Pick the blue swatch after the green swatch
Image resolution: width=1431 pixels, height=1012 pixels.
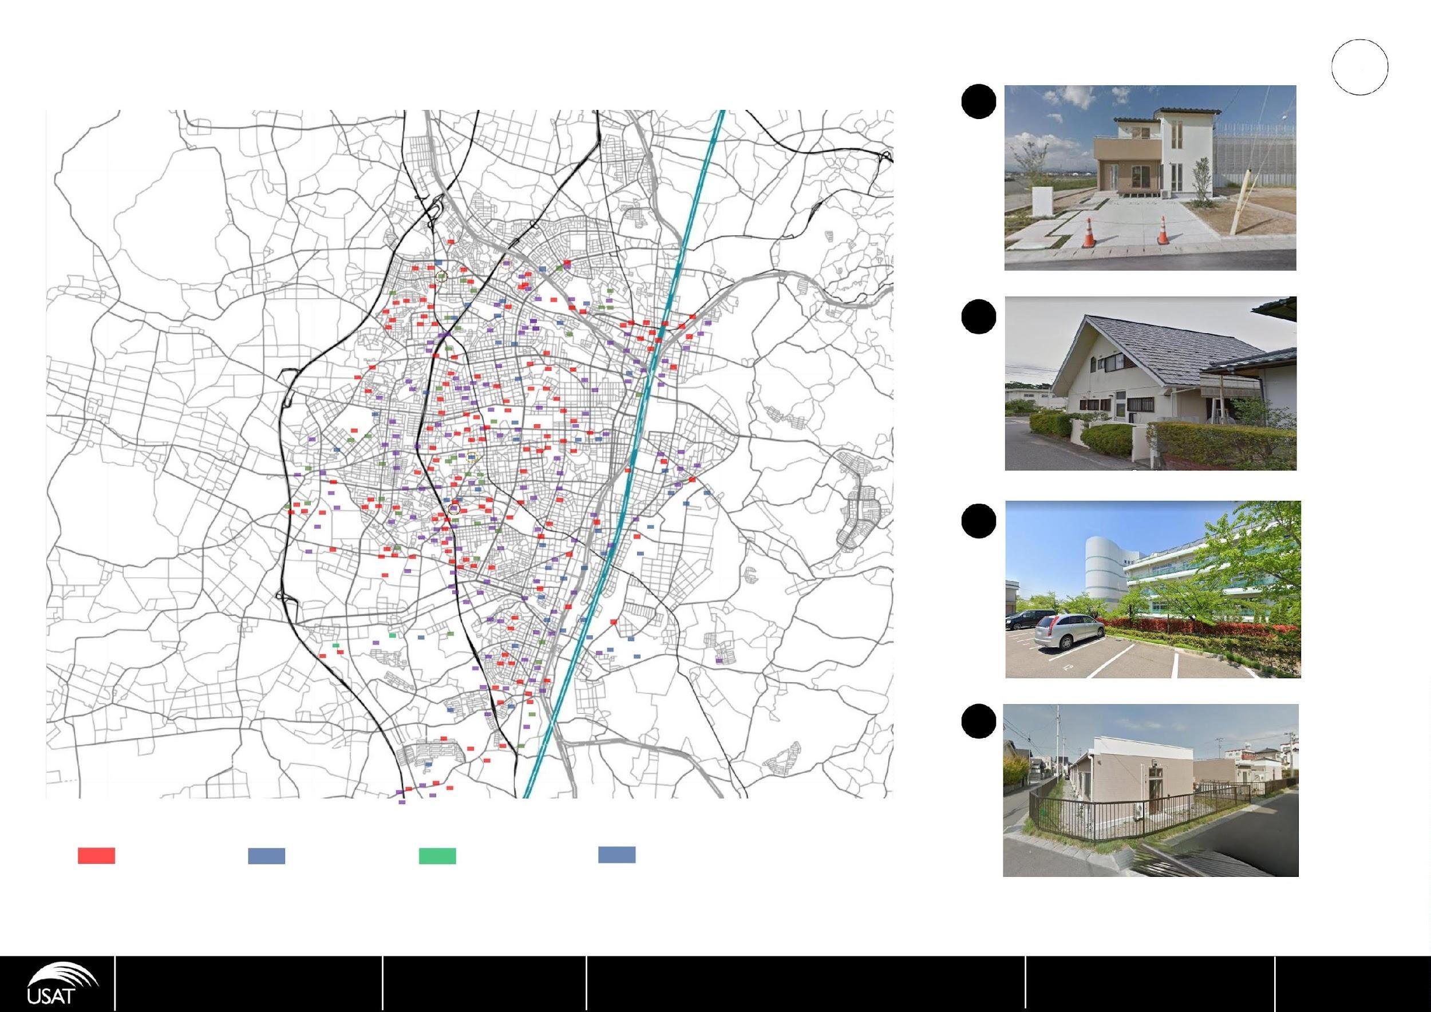(x=617, y=855)
